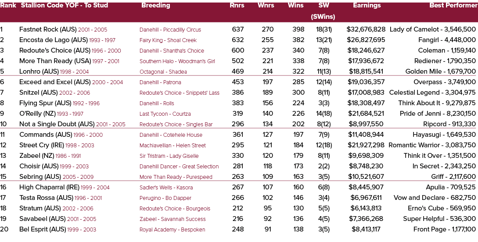Select stallion Testa Rossa (AUS)
The width and height of the screenshot is (478, 242).
(x=47, y=198)
